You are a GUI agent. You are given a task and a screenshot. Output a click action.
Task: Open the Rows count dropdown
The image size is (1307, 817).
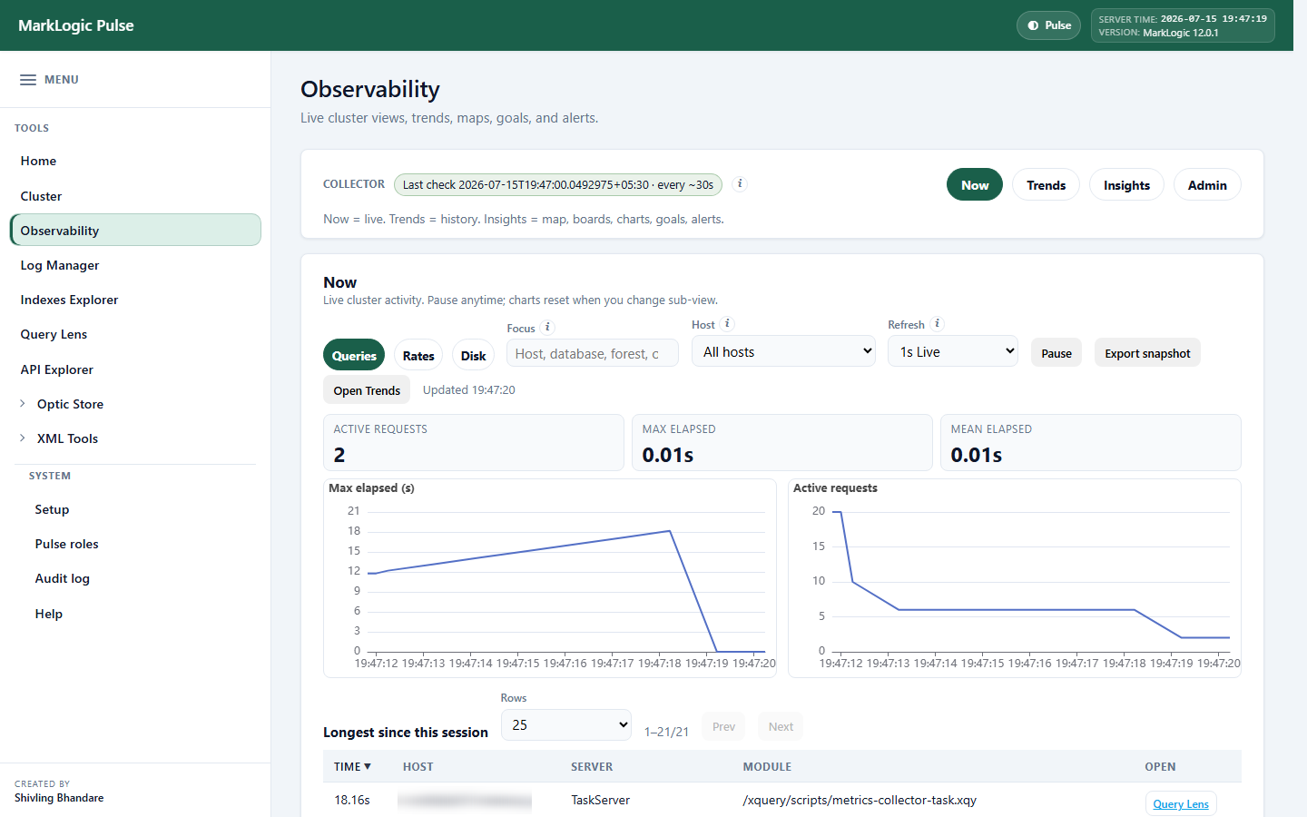pos(566,724)
